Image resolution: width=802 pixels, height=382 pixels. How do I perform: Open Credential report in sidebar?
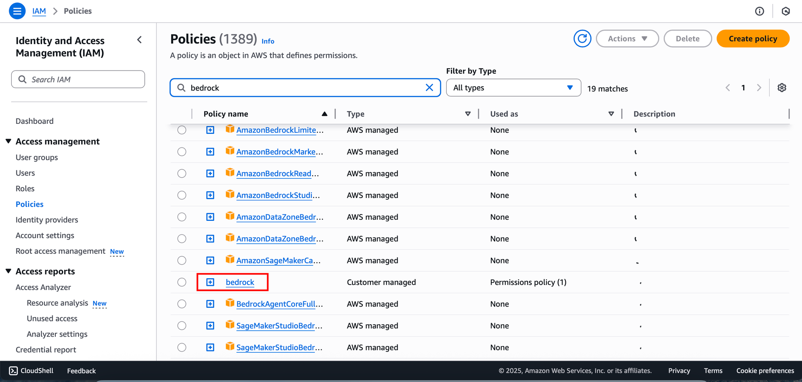pyautogui.click(x=46, y=350)
